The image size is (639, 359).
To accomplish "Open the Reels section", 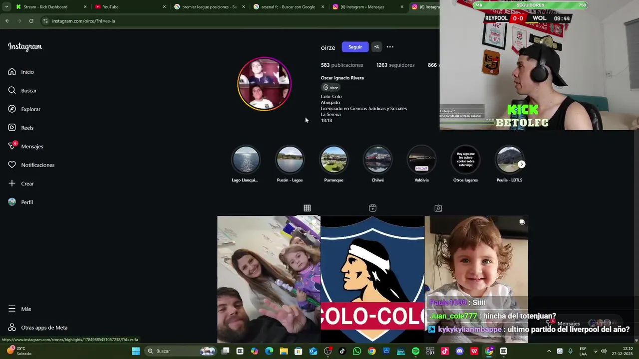I will coord(20,128).
